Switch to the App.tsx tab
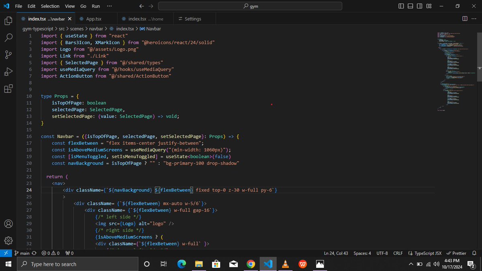Image resolution: width=482 pixels, height=271 pixels. tap(94, 19)
